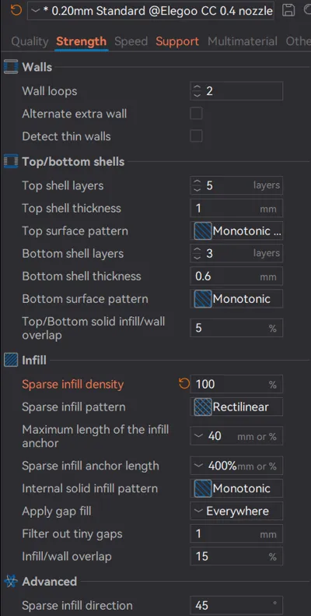Click the Advanced section icon
Image resolution: width=311 pixels, height=616 pixels.
click(x=11, y=582)
